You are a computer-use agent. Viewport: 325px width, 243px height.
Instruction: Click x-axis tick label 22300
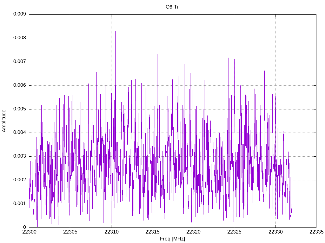coord(29,232)
